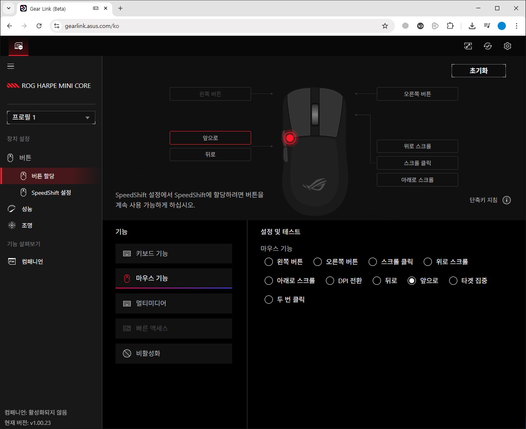
Task: Choose the 위로 스크롤 radio option
Action: [x=428, y=262]
